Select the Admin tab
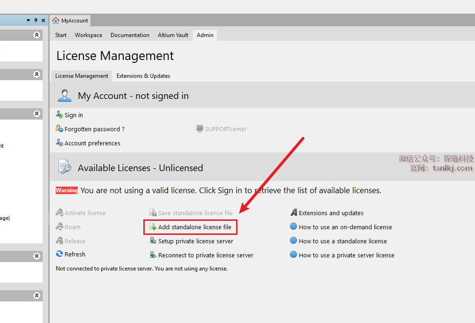 tap(205, 35)
